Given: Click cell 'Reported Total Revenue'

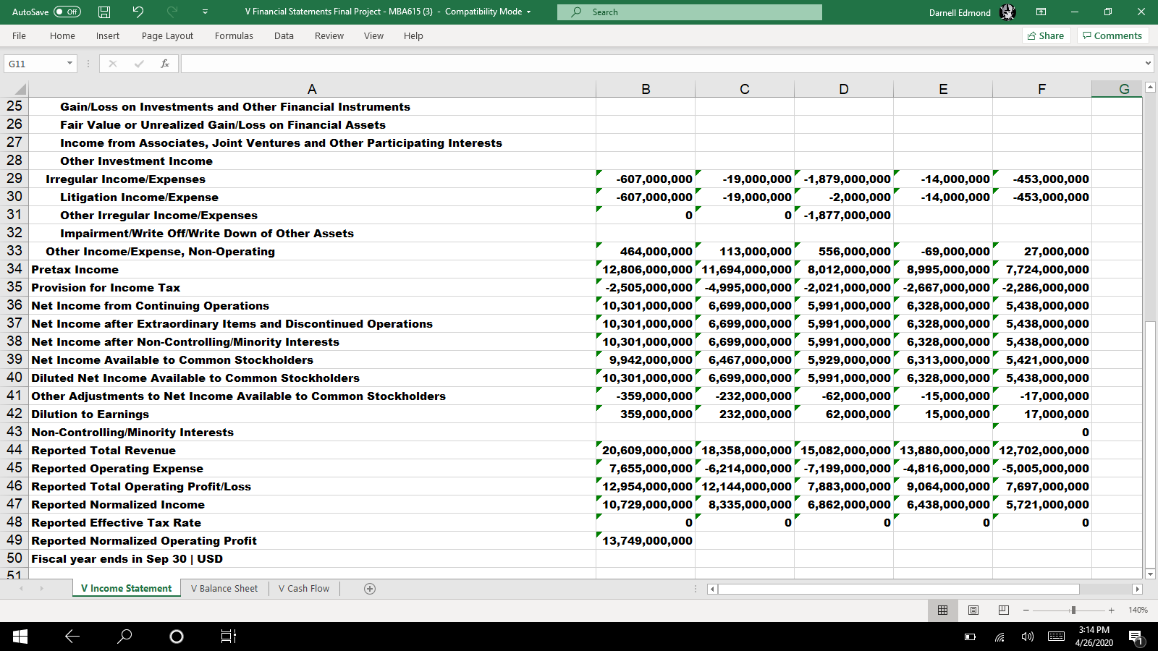Looking at the screenshot, I should [312, 450].
